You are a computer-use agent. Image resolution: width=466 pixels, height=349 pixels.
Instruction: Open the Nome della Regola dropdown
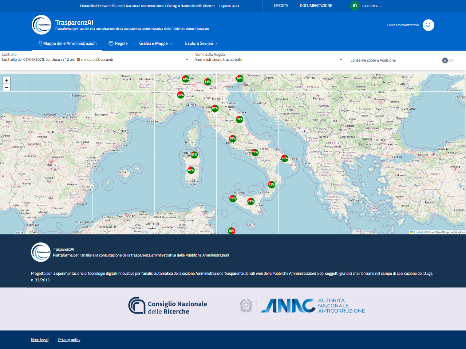point(268,60)
